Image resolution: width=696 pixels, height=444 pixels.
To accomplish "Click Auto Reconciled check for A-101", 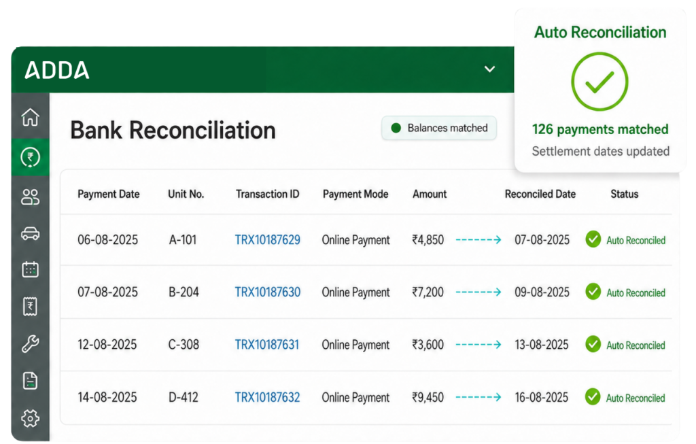I will [x=593, y=239].
